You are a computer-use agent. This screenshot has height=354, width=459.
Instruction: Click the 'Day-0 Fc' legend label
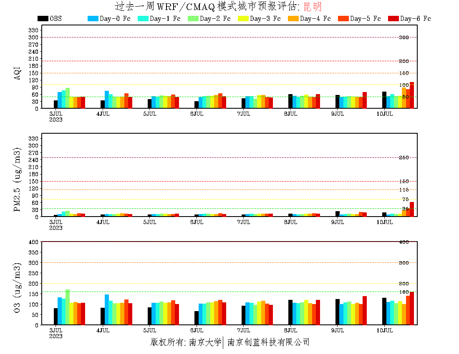[115, 18]
